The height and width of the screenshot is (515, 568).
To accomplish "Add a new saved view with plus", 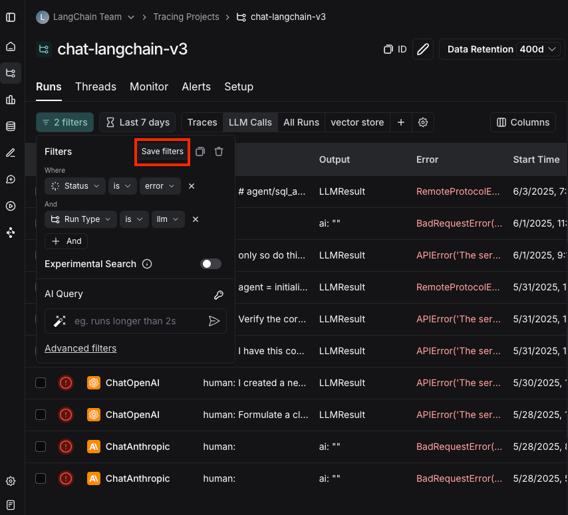I will point(400,122).
